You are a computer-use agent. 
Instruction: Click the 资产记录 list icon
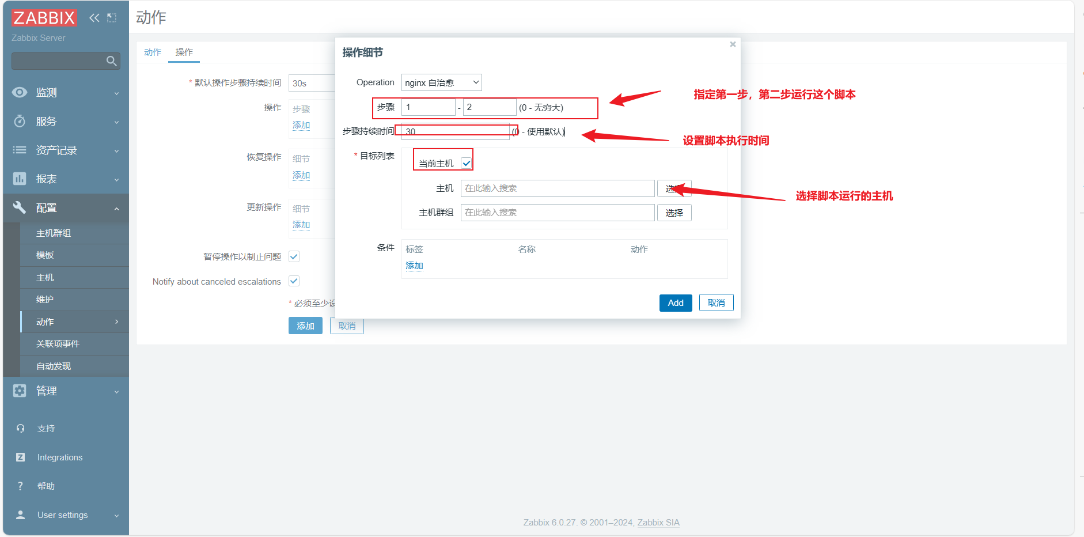point(20,150)
